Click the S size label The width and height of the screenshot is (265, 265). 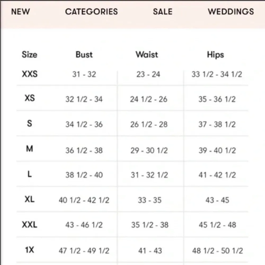pos(30,123)
